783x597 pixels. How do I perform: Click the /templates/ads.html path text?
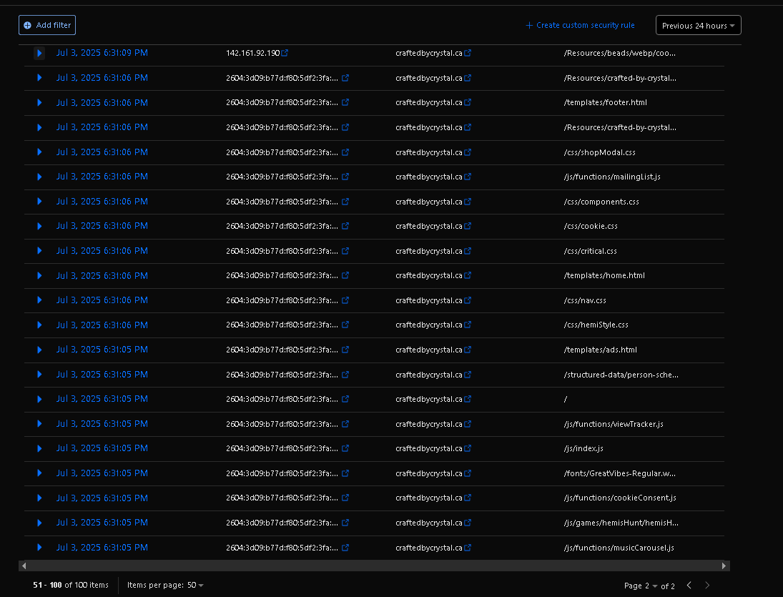coord(600,350)
